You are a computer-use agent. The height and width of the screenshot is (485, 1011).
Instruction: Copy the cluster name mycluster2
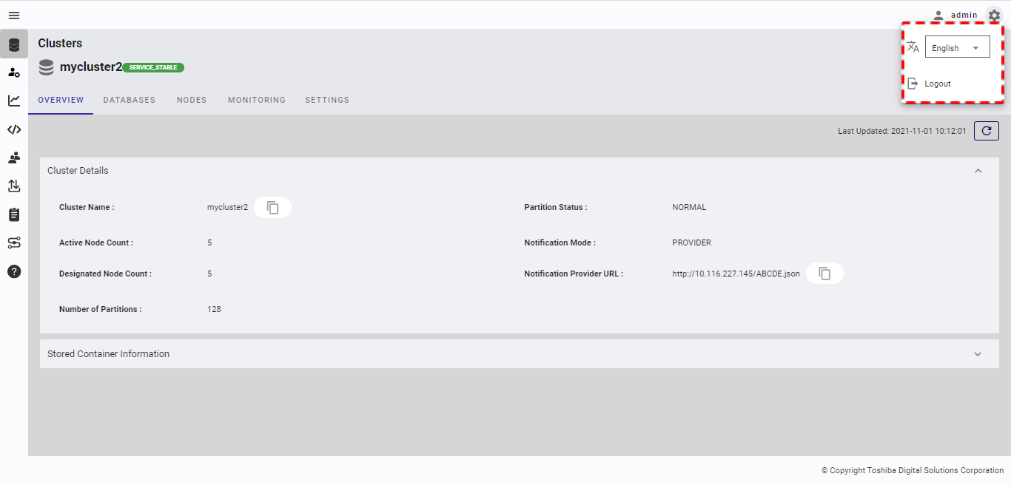(x=273, y=208)
